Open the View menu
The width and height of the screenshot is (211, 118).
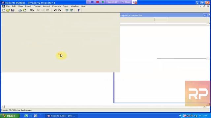(x=20, y=6)
